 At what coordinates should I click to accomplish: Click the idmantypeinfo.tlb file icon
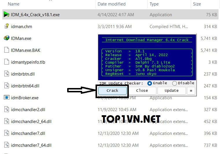[x=7, y=62]
